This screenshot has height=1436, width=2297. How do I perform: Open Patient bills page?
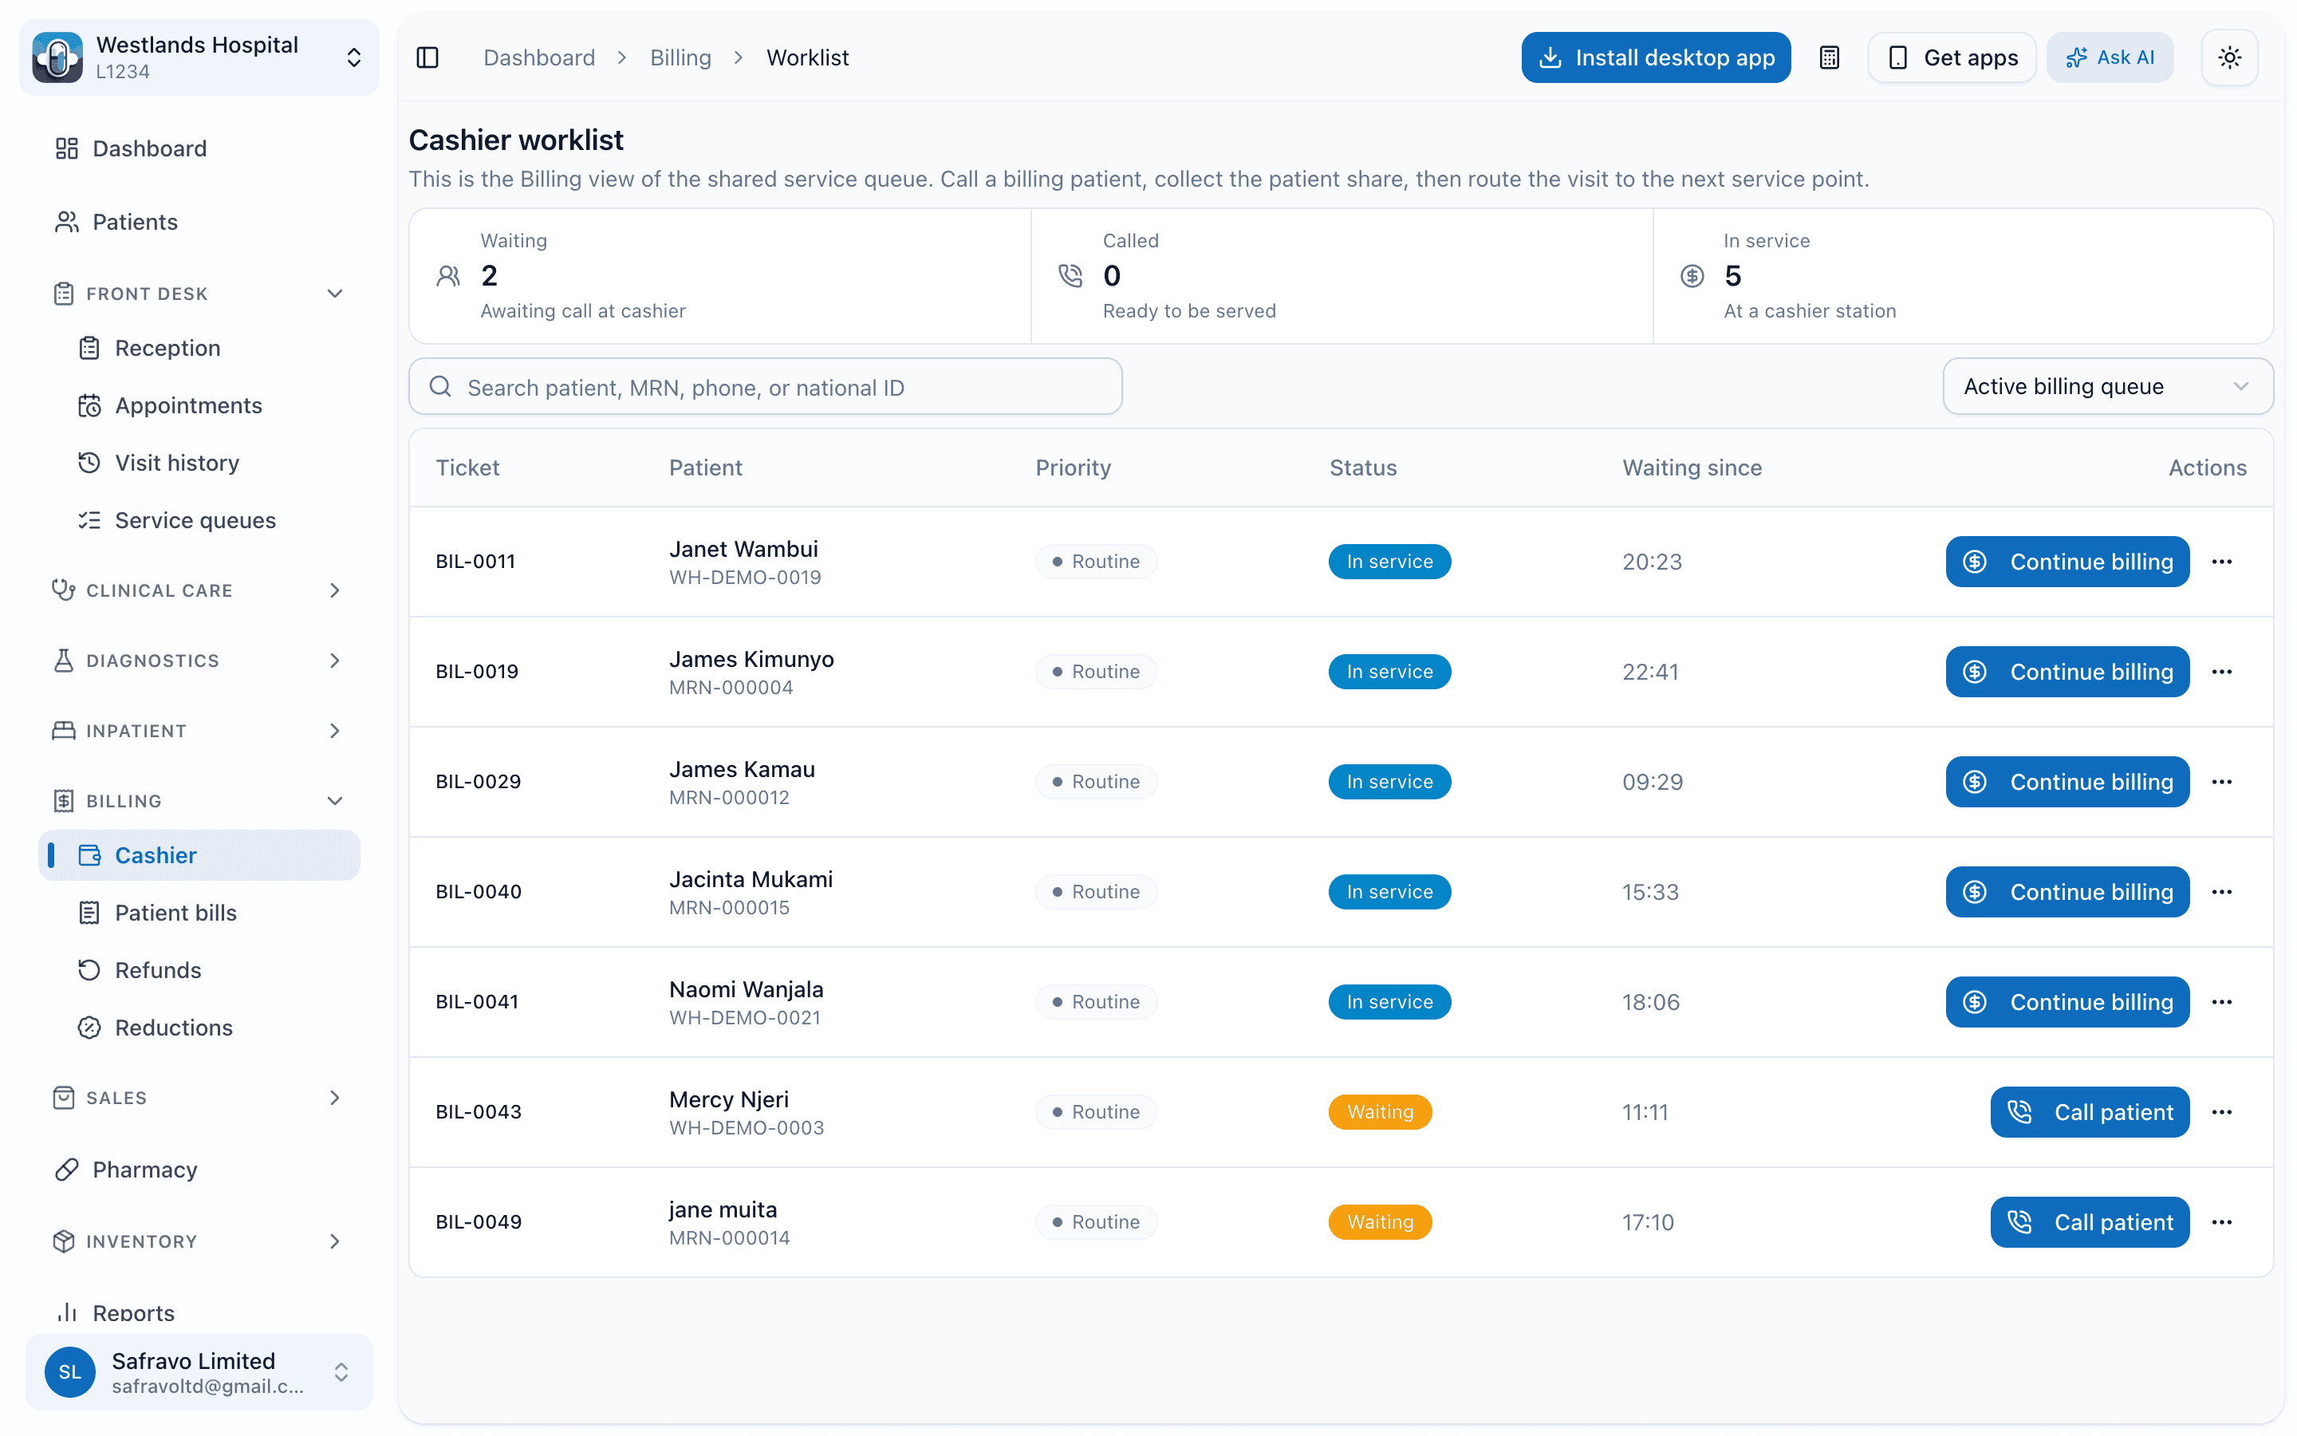tap(199, 913)
